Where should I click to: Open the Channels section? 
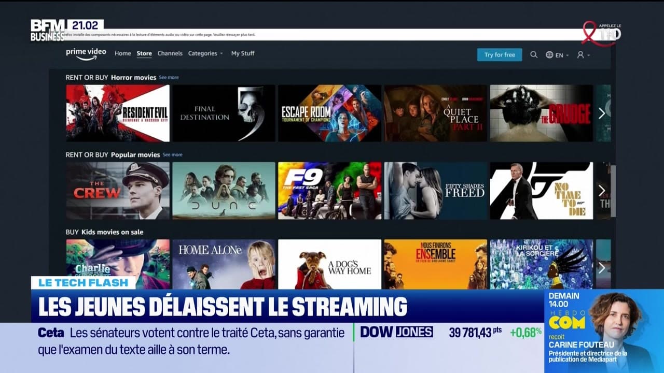point(170,53)
